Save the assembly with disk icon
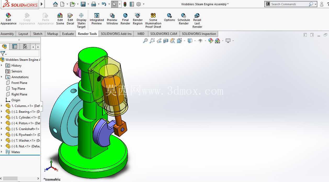Viewport: 329px width, 182px height. [x=83, y=4]
